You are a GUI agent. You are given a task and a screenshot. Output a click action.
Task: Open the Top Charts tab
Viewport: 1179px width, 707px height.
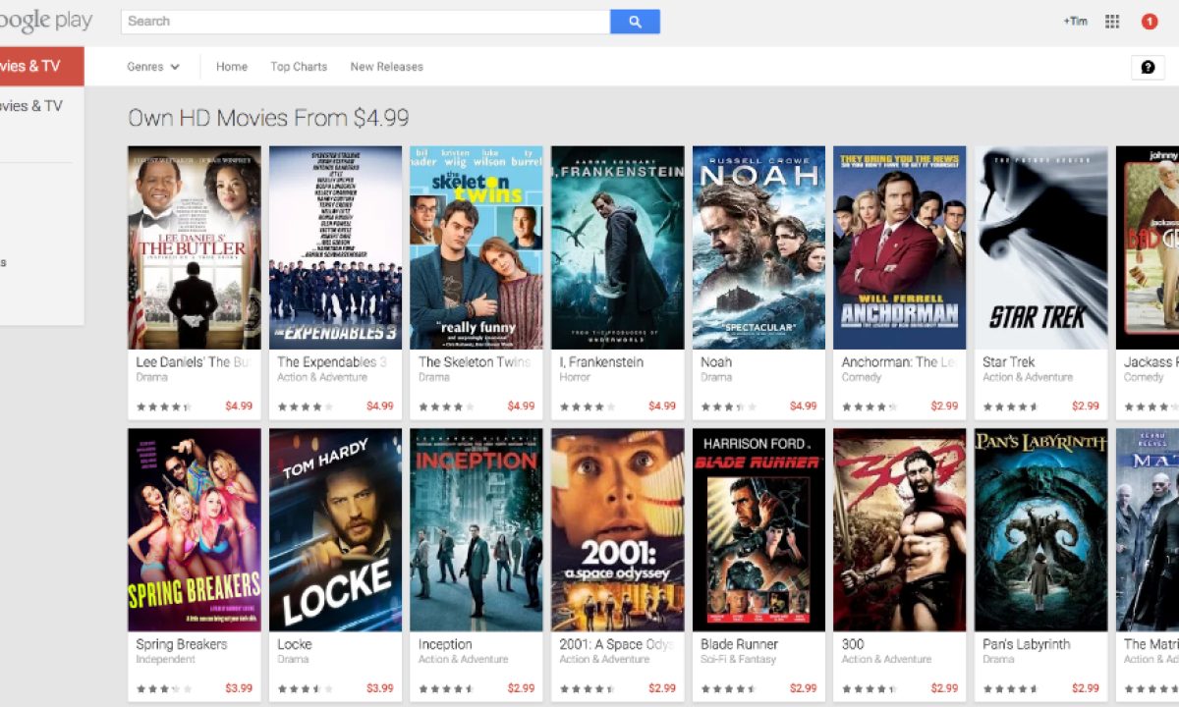pyautogui.click(x=299, y=67)
